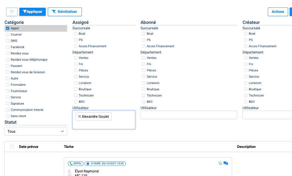Click the Abonné Utilisateur input field
This screenshot has width=292, height=176.
click(x=189, y=115)
